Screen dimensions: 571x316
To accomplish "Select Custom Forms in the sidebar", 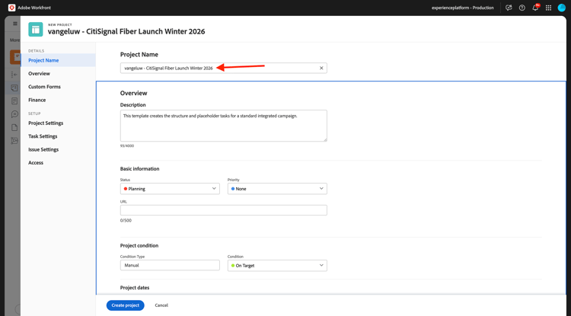I will tap(44, 87).
